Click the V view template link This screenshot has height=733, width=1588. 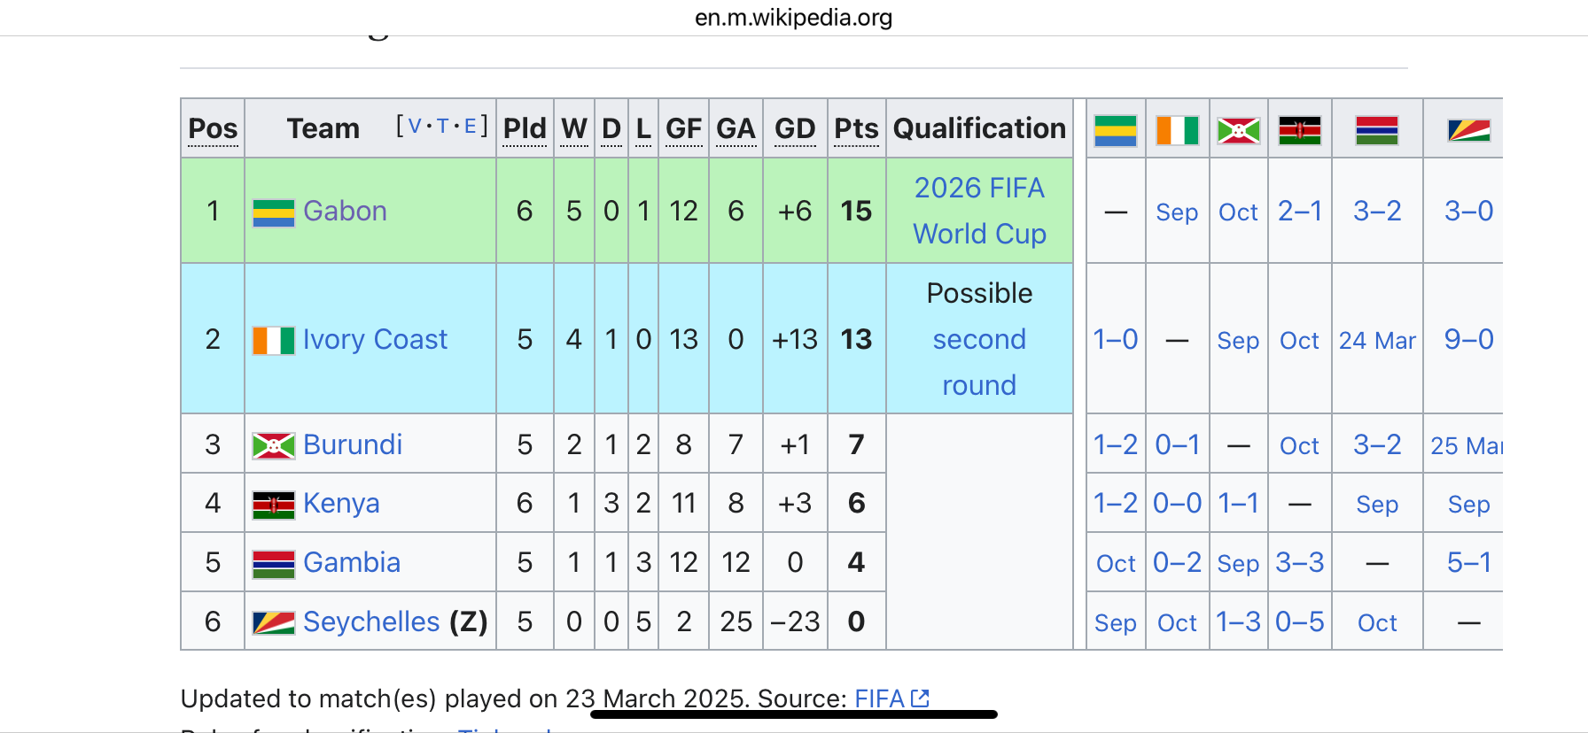click(x=414, y=126)
